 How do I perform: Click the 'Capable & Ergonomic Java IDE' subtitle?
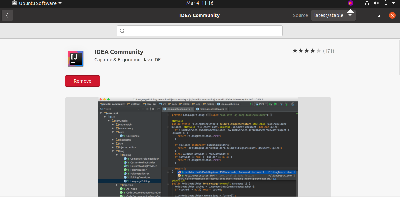coord(127,60)
